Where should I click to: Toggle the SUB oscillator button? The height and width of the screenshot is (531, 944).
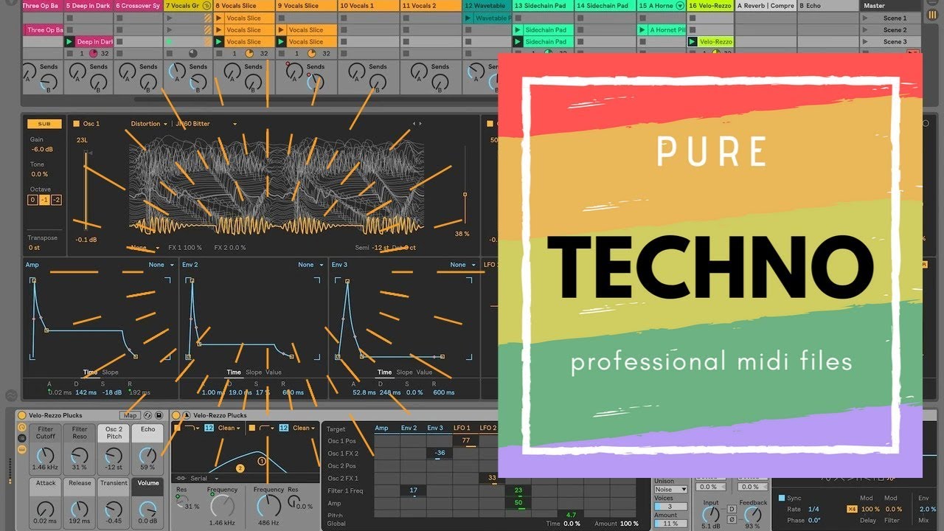(44, 124)
